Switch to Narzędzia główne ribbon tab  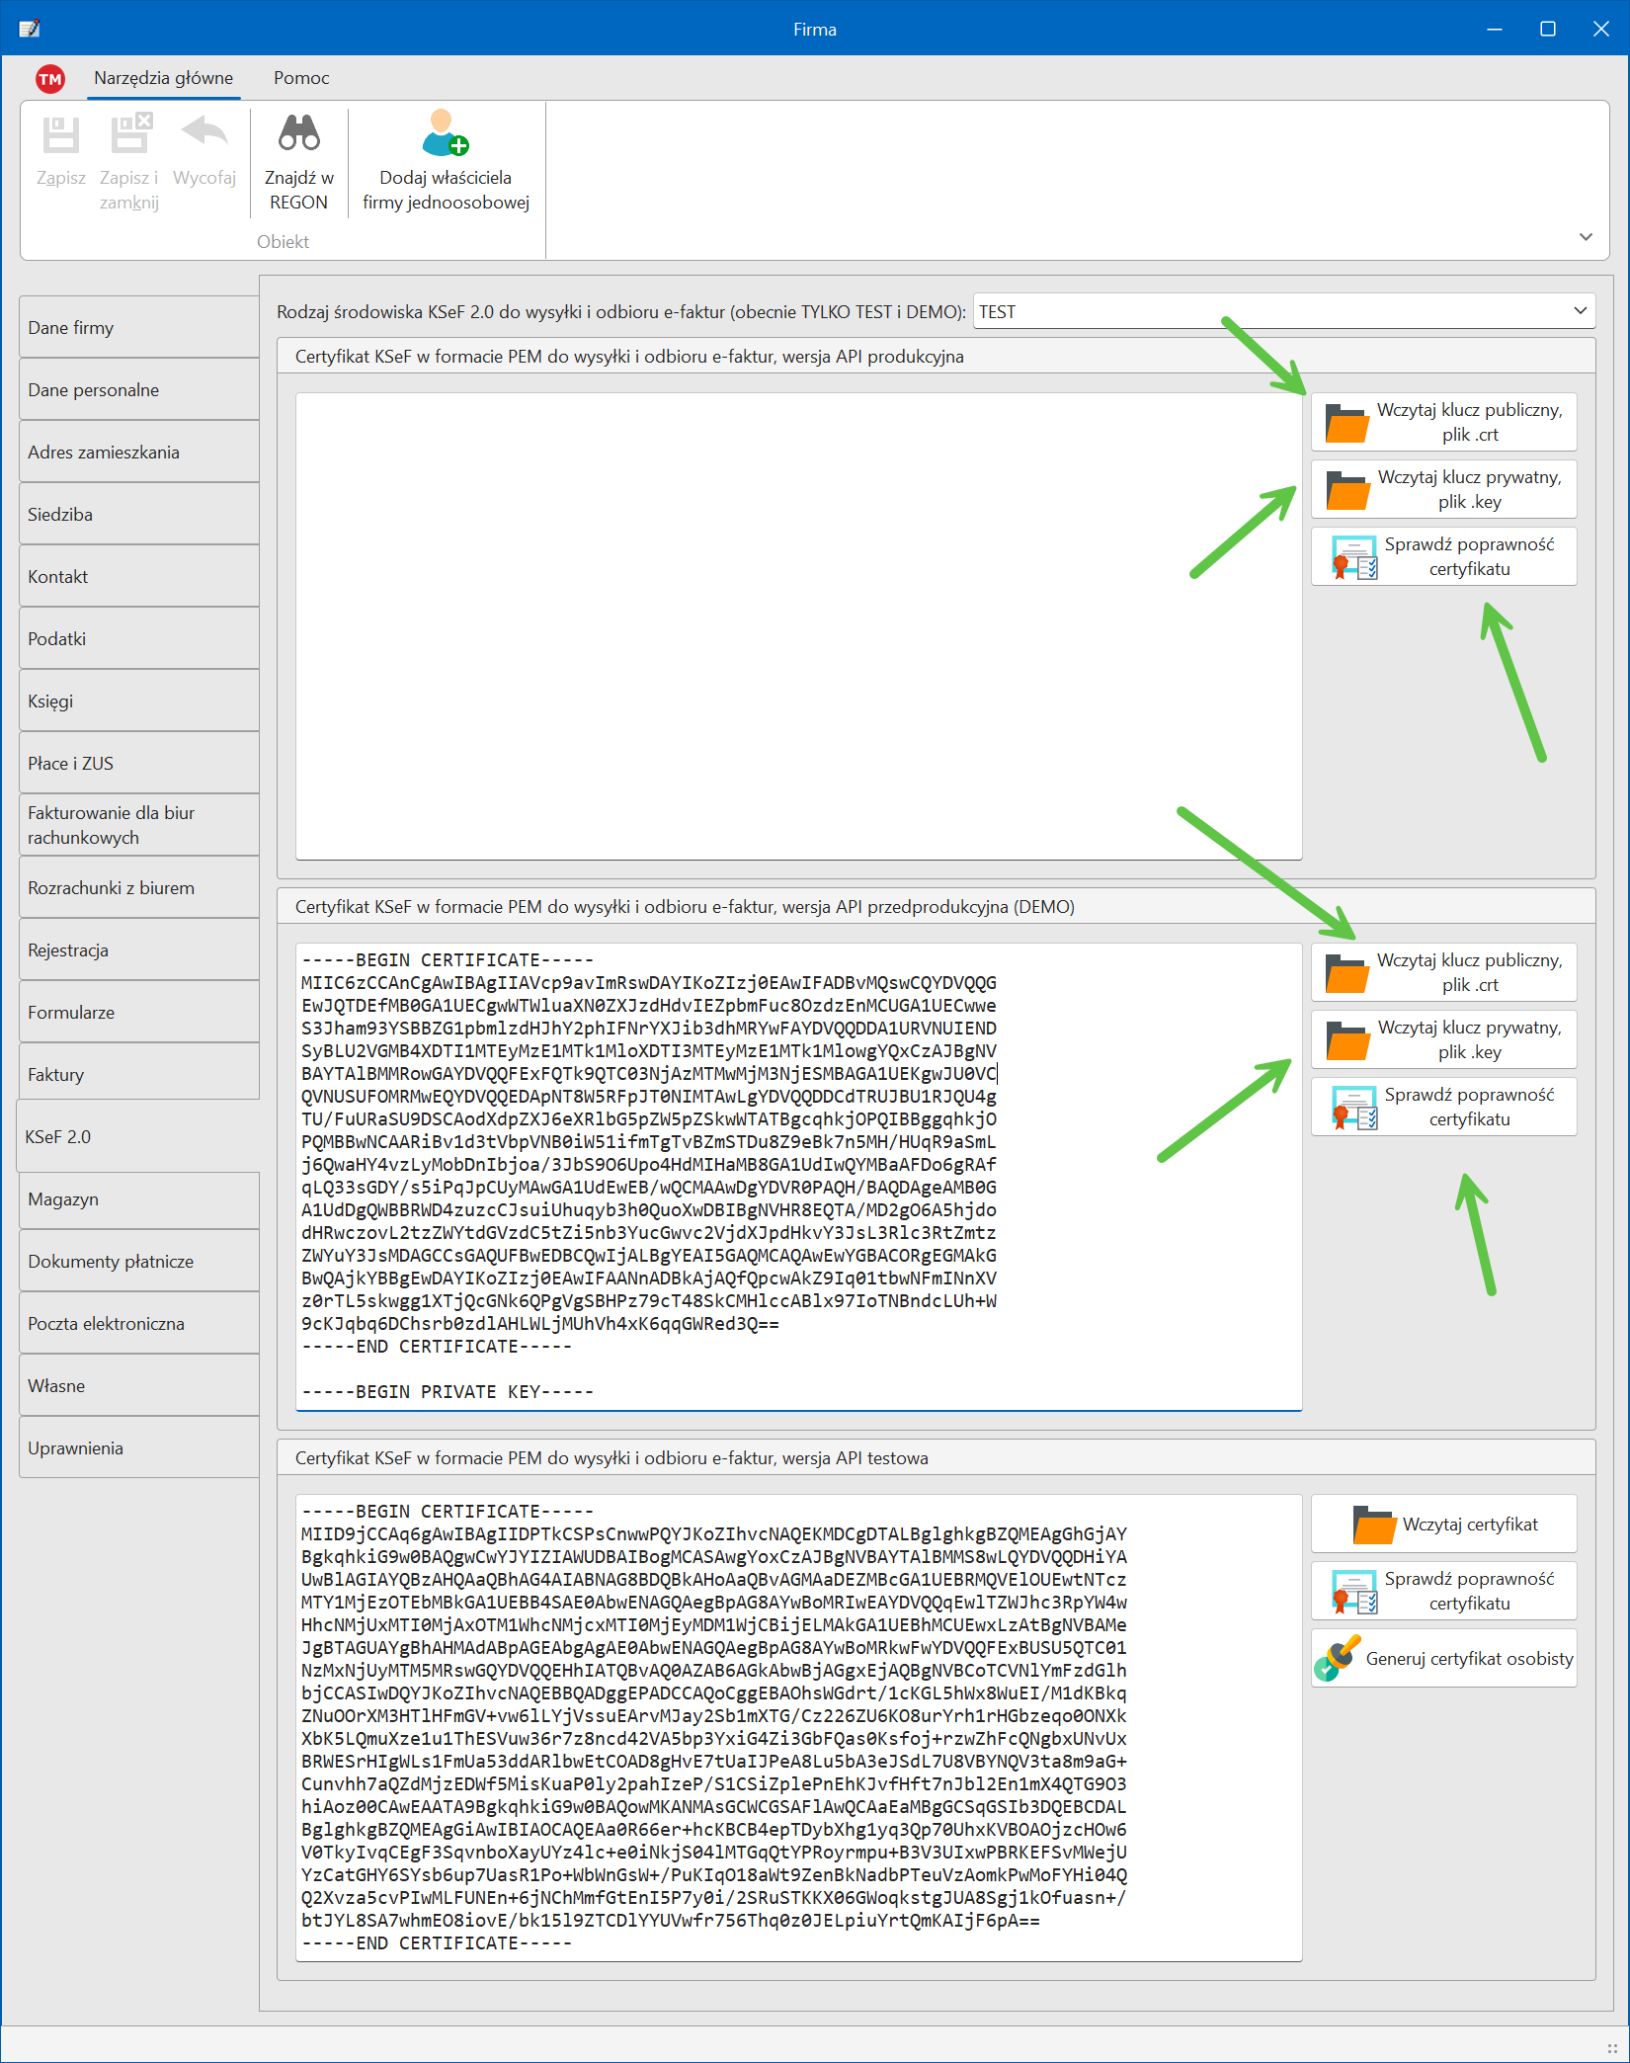(x=164, y=78)
